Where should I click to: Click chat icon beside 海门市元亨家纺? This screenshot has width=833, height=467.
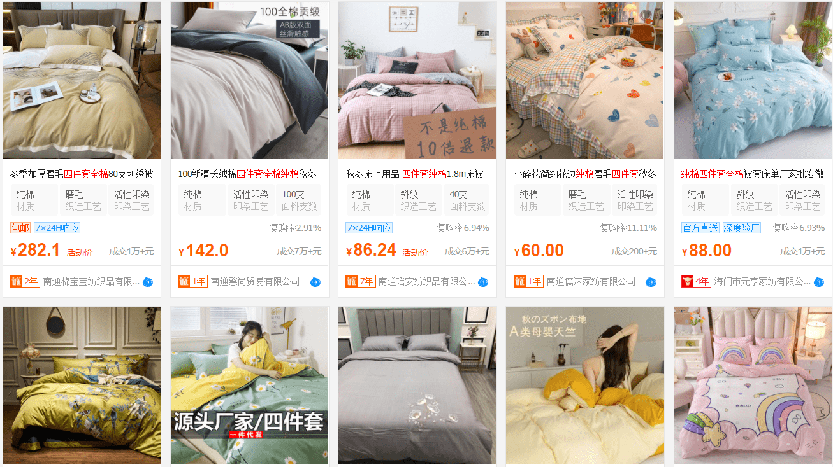click(819, 282)
